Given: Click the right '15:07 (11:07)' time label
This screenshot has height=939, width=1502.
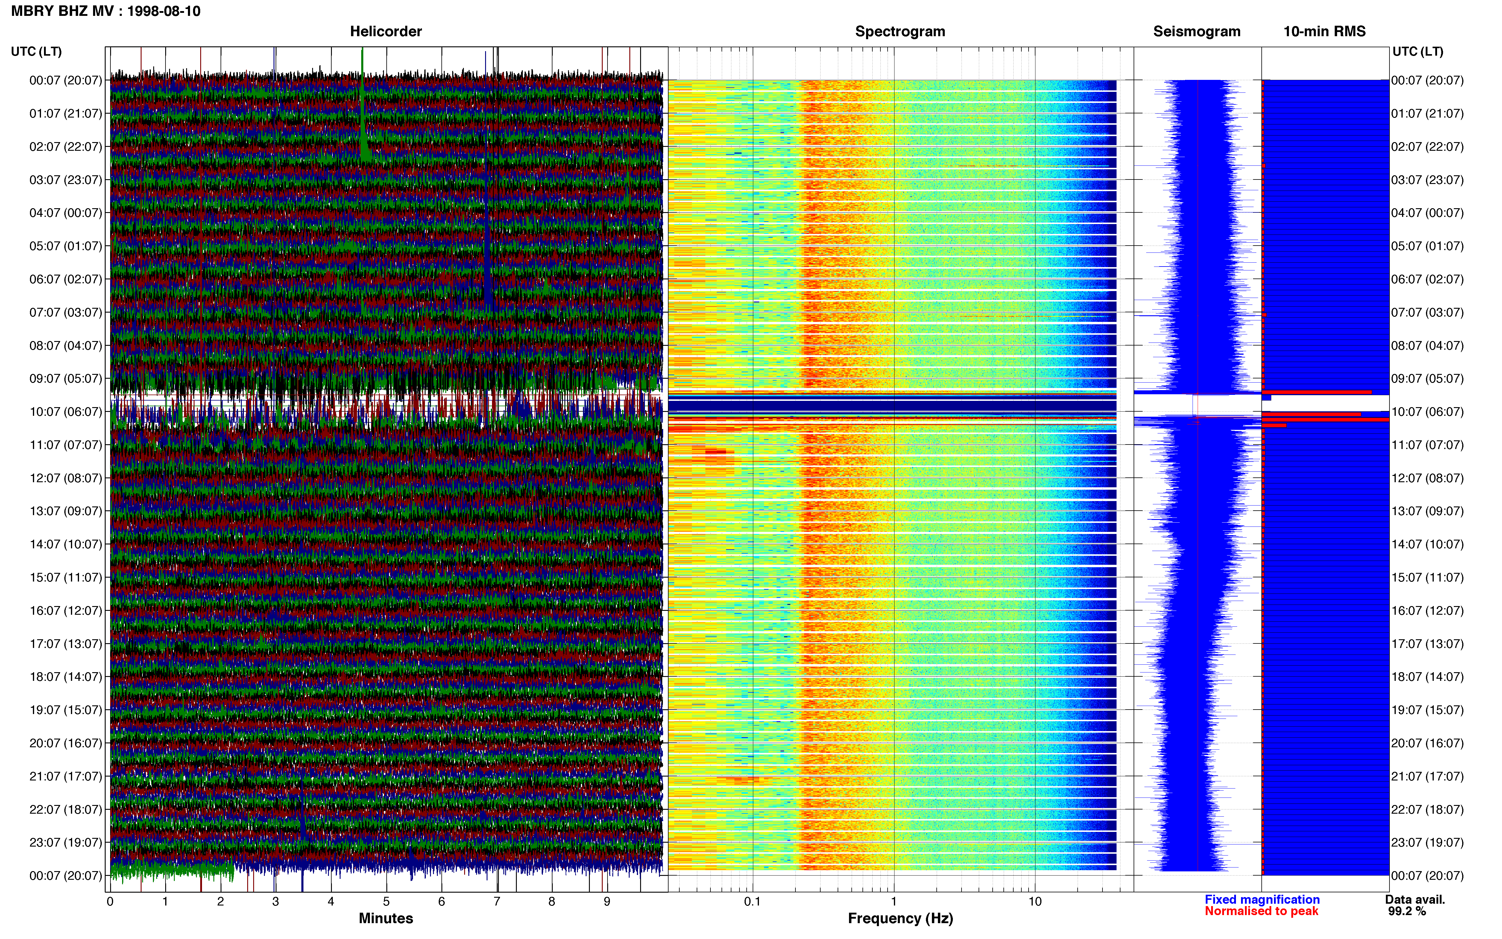Looking at the screenshot, I should 1427,578.
